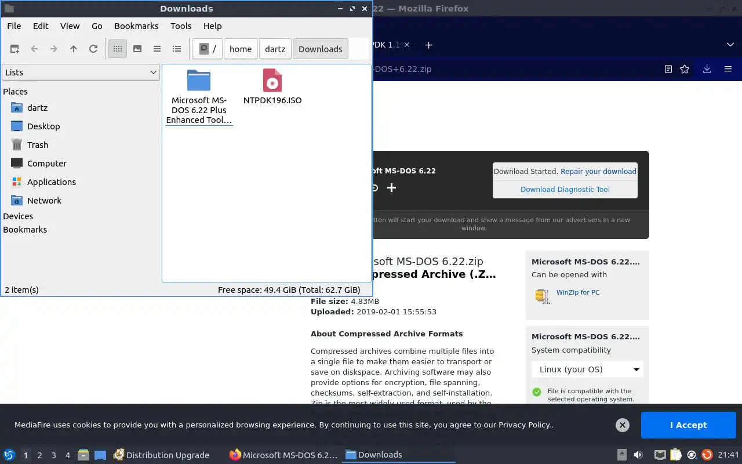Open the Edit menu
This screenshot has width=742, height=464.
pos(41,26)
